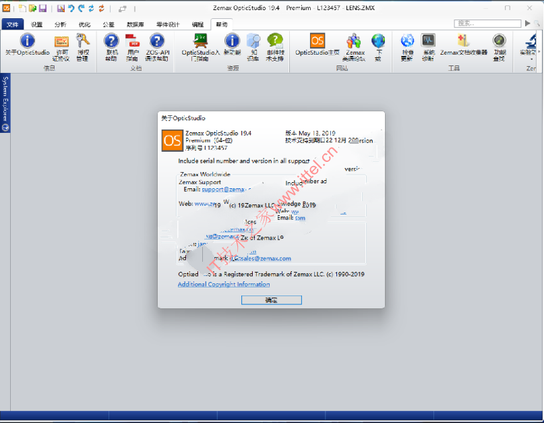Click the OS application logo in title bar

click(6, 8)
